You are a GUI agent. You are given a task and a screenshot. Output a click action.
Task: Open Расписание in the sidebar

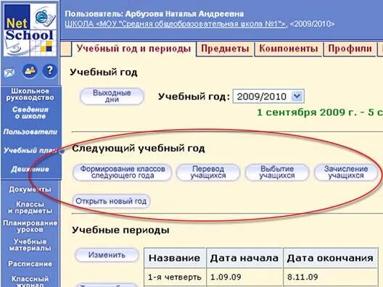(x=30, y=264)
